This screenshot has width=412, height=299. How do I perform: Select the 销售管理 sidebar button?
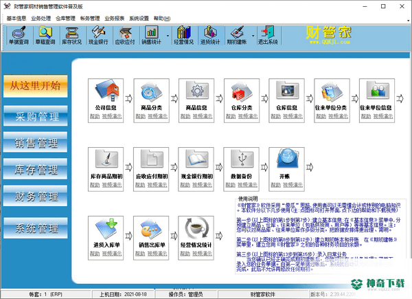tap(35, 142)
